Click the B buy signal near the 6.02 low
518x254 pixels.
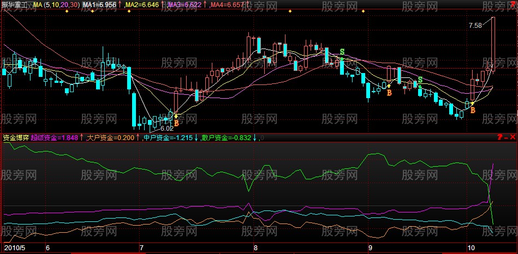pos(176,123)
